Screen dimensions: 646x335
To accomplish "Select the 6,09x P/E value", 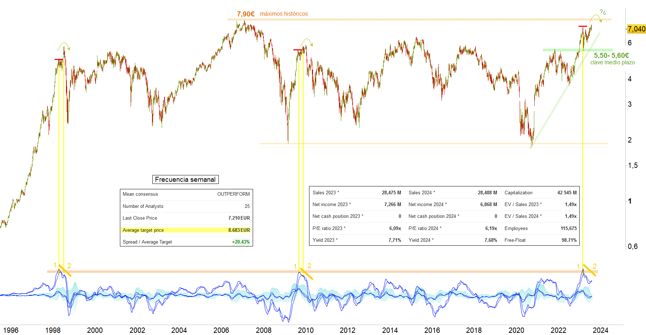I will [x=395, y=229].
